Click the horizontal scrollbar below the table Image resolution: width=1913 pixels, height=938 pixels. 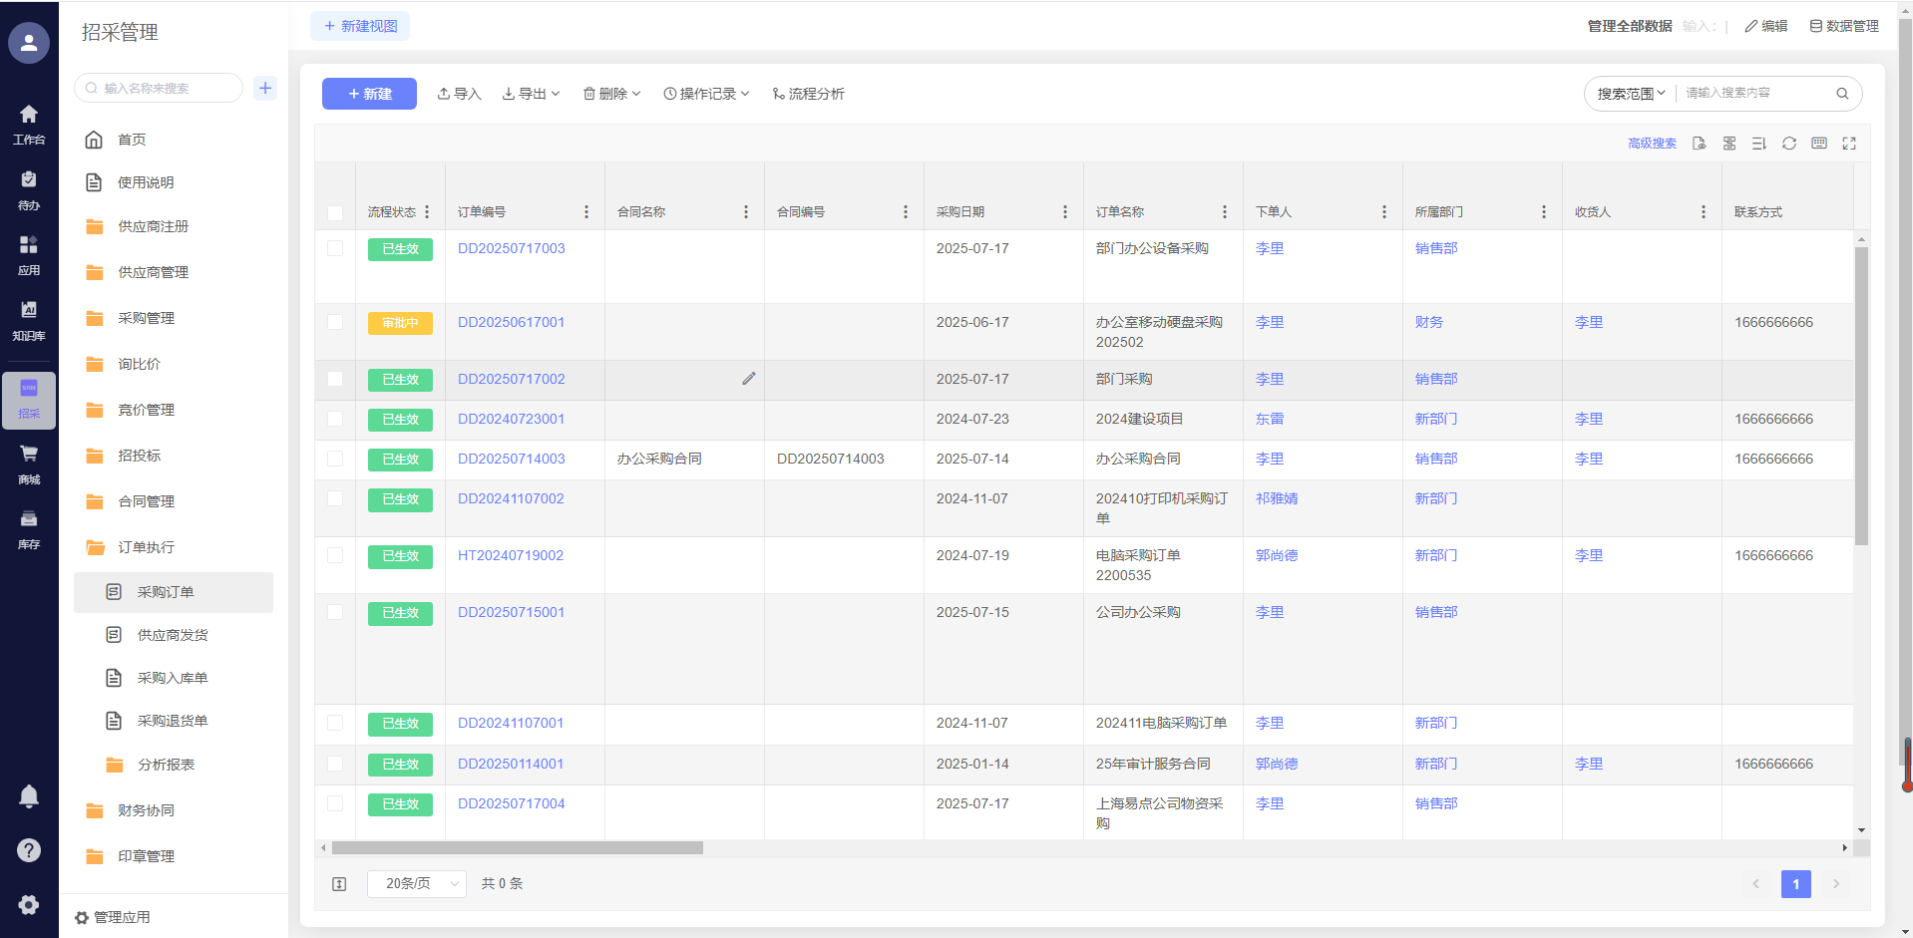point(517,848)
